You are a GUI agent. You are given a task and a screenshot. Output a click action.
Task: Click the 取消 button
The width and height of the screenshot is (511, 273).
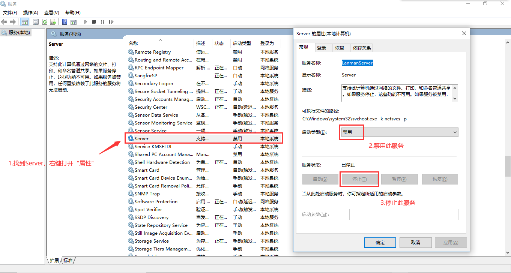pos(415,242)
